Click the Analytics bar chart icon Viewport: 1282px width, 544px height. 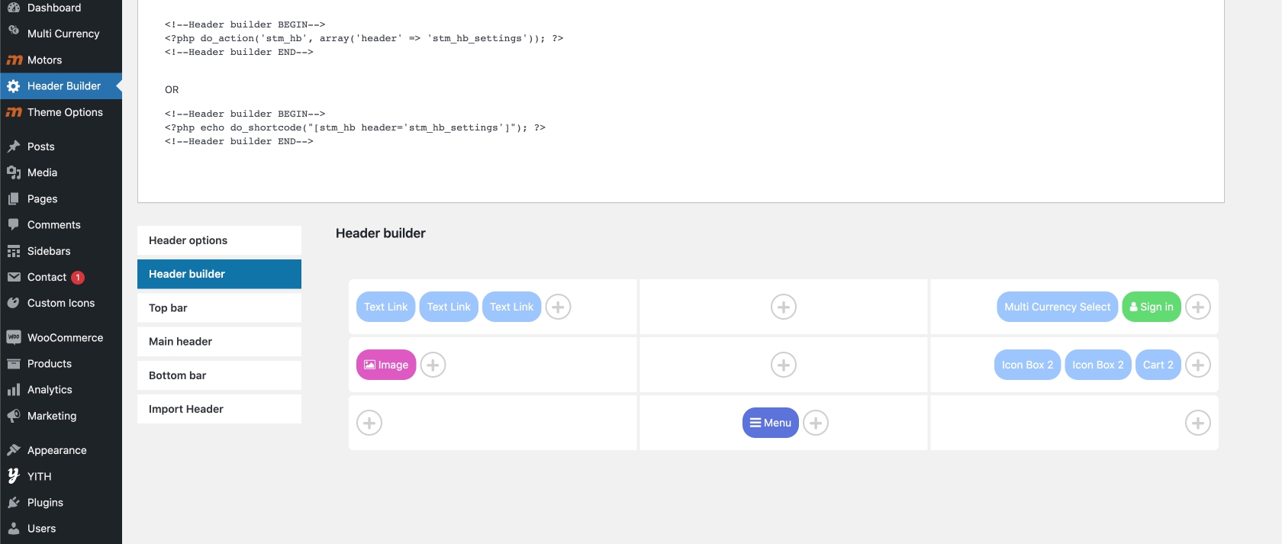[x=14, y=390]
